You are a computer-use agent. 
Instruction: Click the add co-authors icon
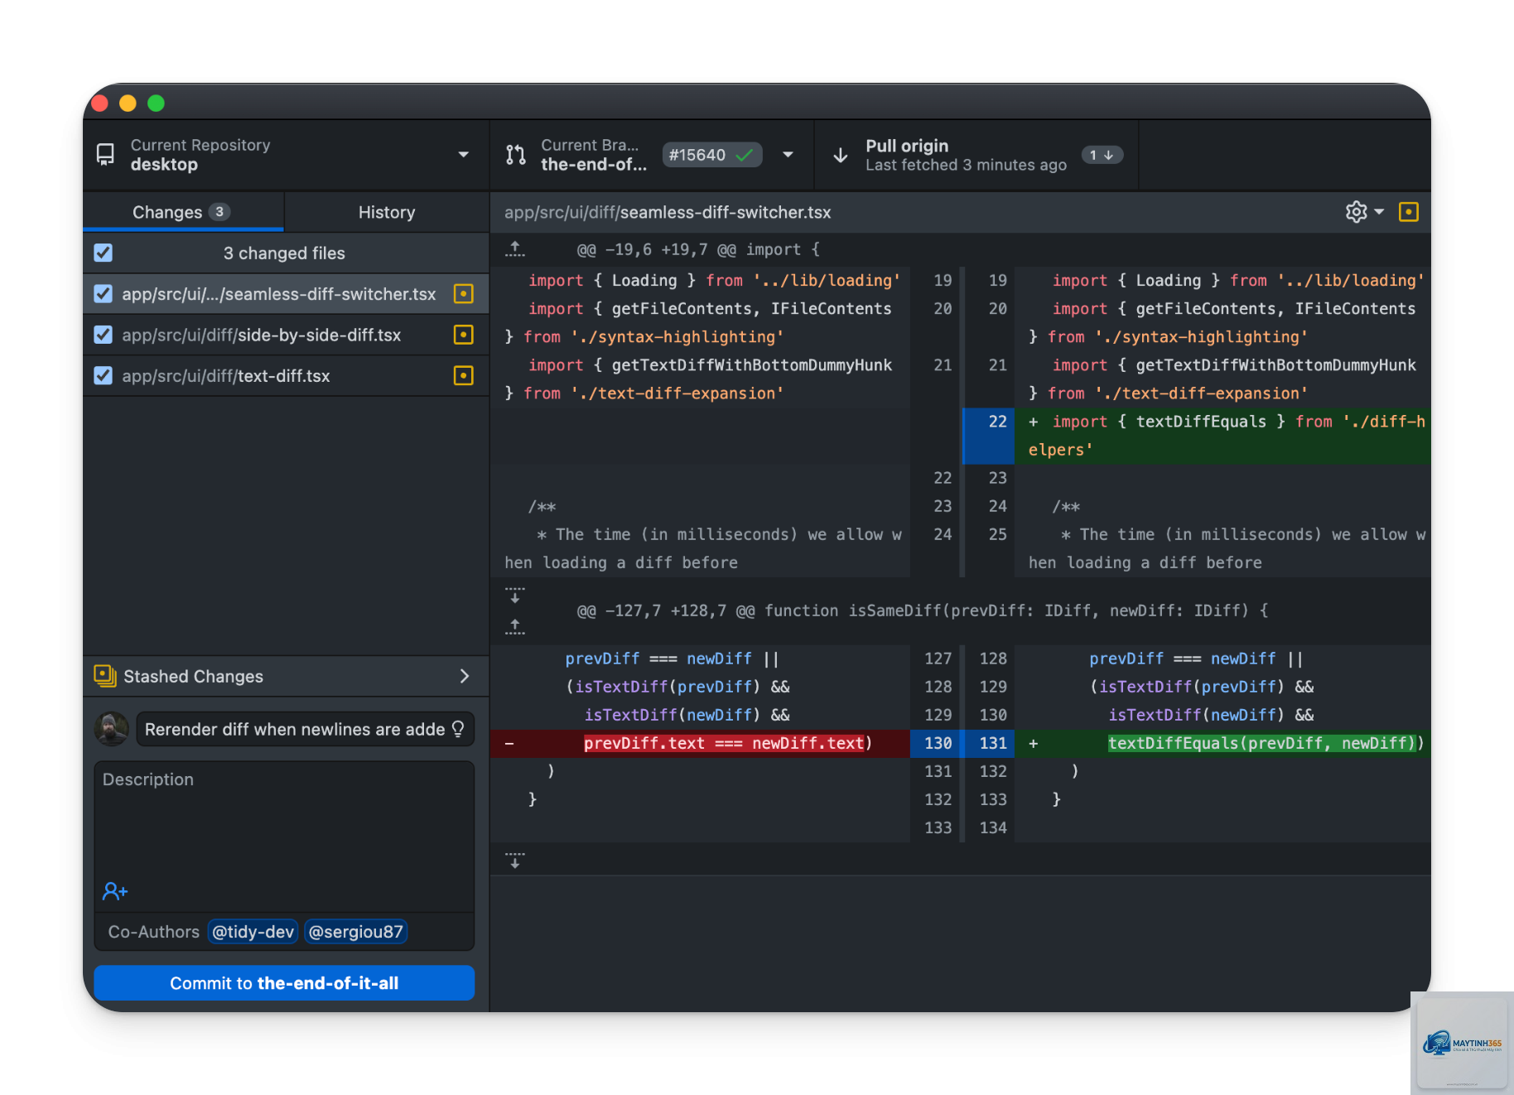tap(114, 891)
